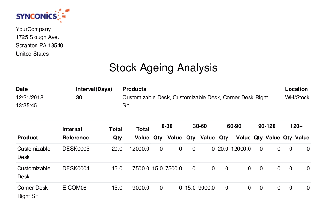
Task: Click the YourCompany name text
Action: (33, 29)
